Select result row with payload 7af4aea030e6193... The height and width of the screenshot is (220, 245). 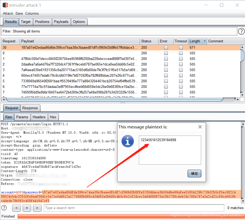coord(121,70)
